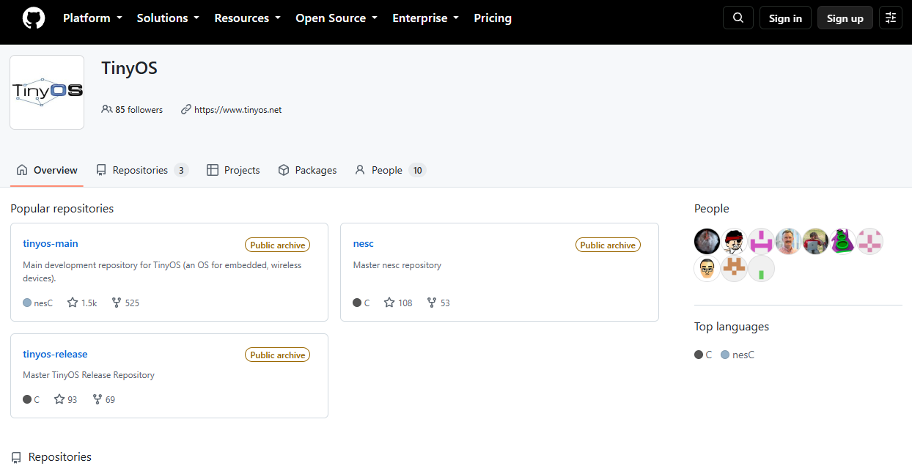Click fork count 69 on tinyos-release
Viewport: 912px width, 474px height.
[x=104, y=399]
